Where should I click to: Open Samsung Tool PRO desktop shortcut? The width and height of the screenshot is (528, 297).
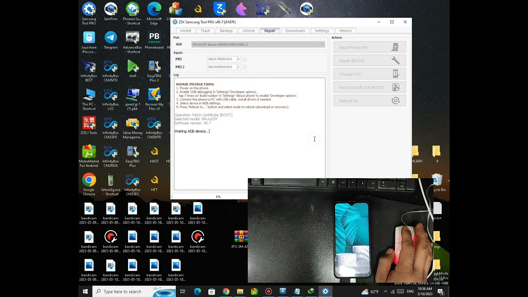coord(89,14)
